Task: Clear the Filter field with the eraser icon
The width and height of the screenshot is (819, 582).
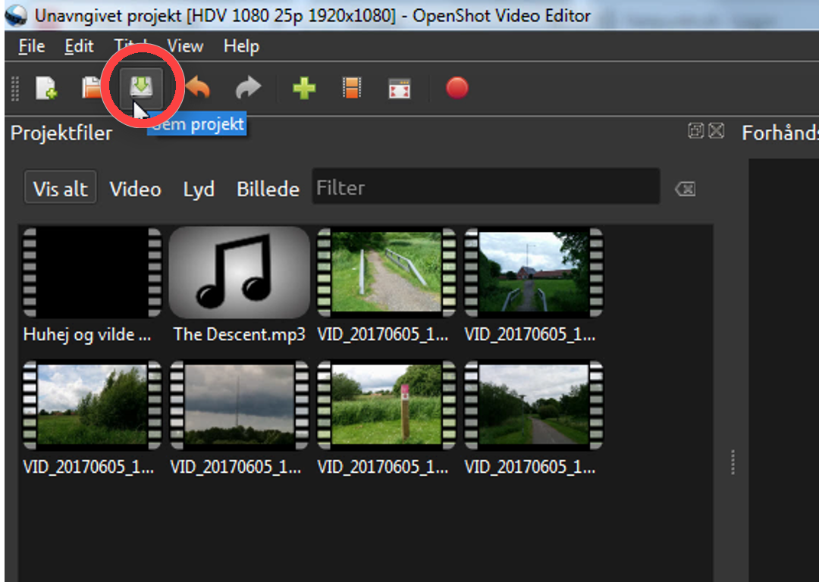Action: 686,189
